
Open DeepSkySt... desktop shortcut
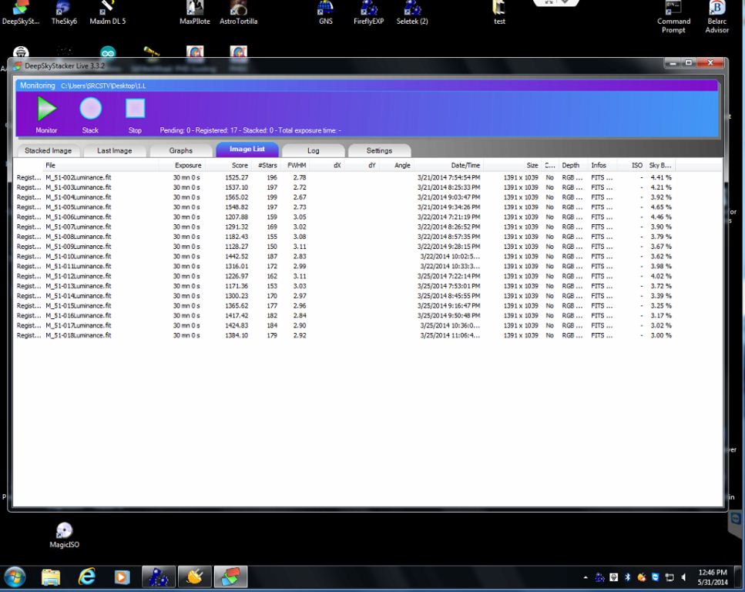coord(21,13)
